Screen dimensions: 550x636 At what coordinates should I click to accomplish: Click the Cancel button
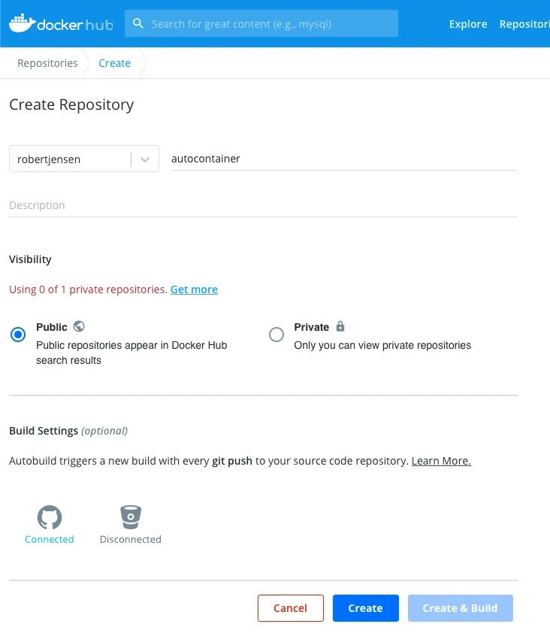pos(291,608)
